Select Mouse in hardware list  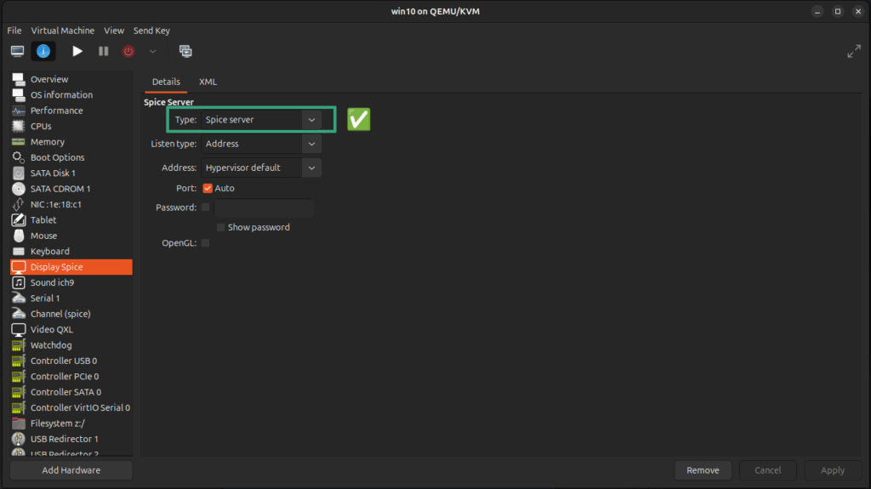(71, 236)
